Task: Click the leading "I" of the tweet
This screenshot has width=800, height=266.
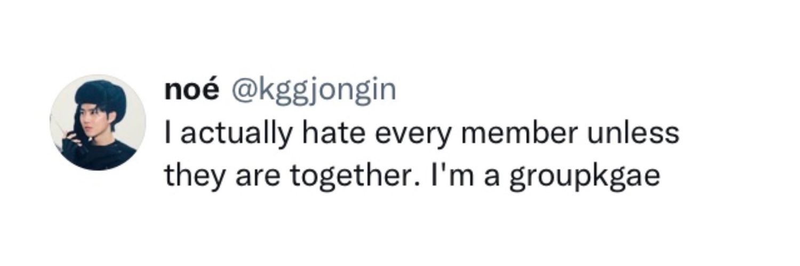Action: (168, 133)
